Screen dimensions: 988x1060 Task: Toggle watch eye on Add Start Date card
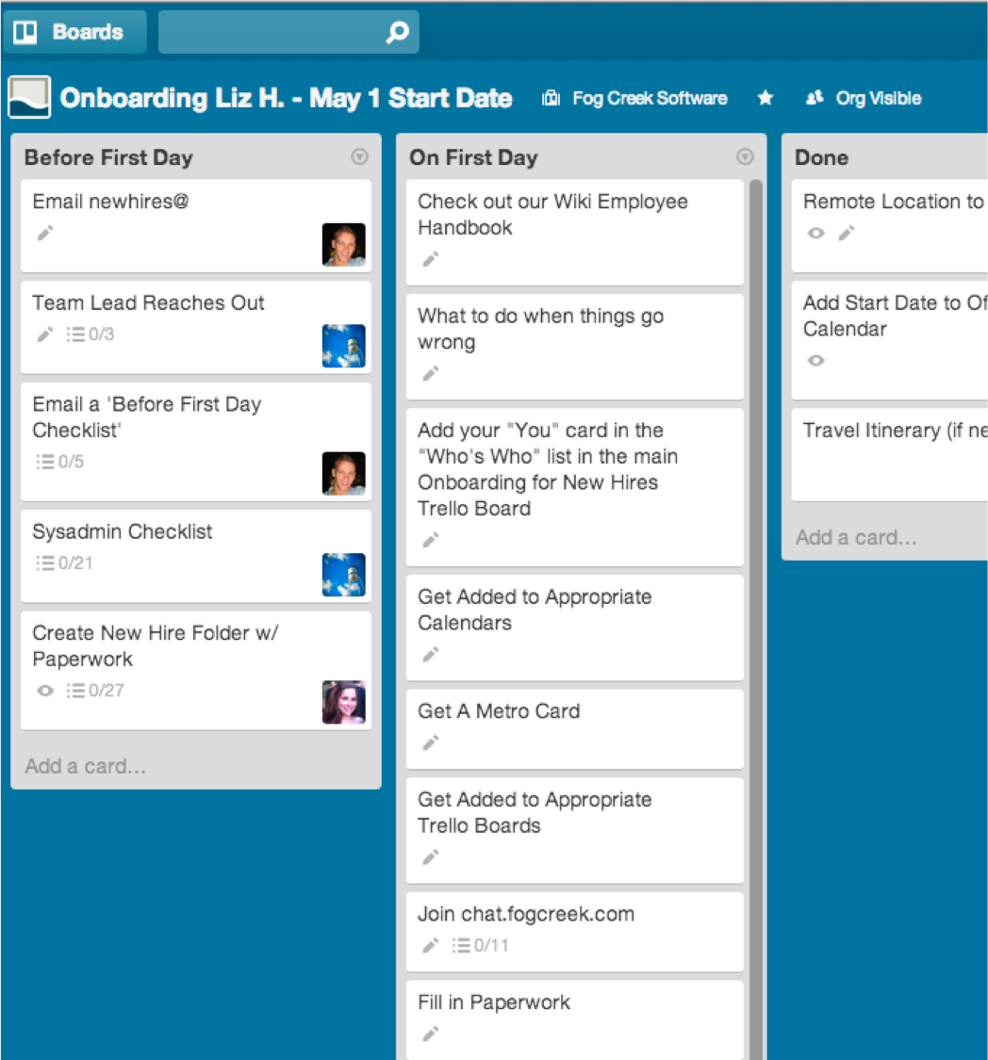click(816, 360)
